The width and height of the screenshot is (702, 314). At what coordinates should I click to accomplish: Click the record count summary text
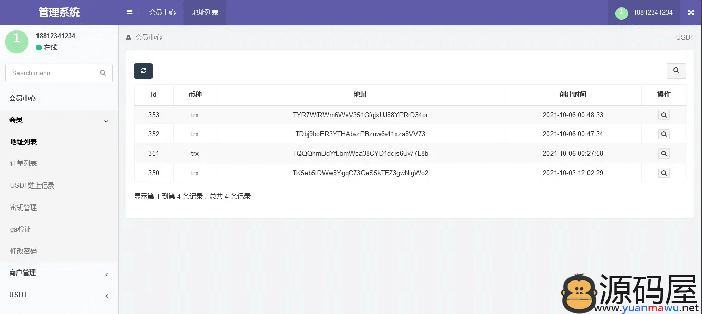click(x=192, y=196)
